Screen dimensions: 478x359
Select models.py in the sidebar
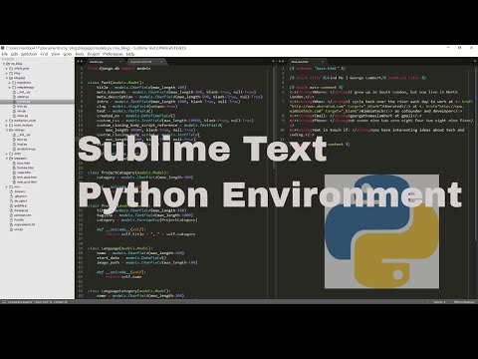point(37,102)
